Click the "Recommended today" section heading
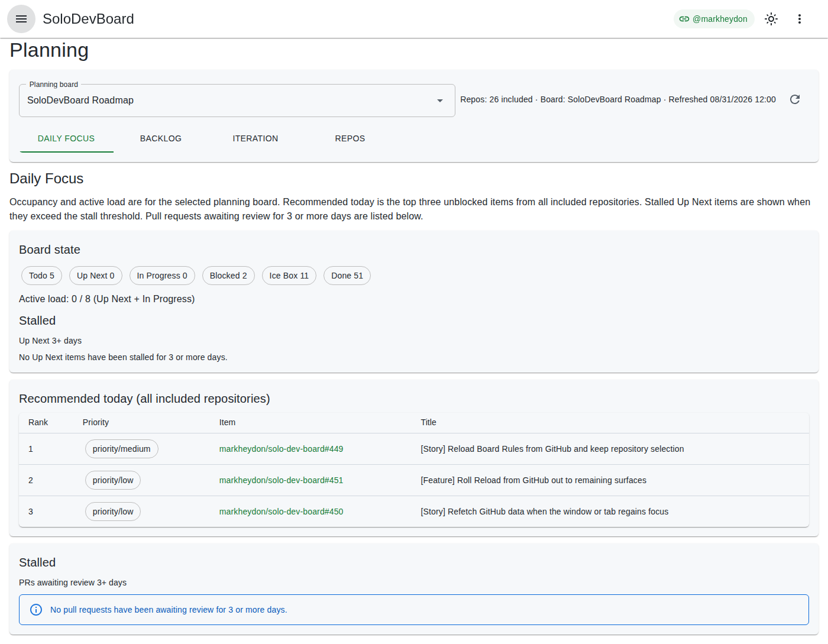Viewport: 828px width, 644px height. [x=144, y=399]
